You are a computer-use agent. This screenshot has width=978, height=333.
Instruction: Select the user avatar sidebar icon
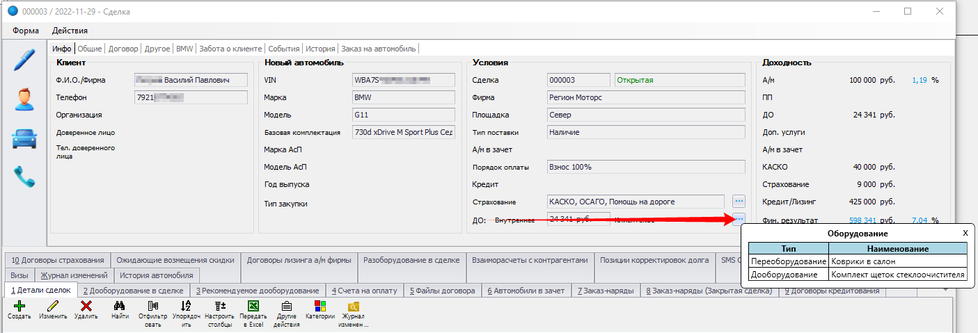click(x=24, y=99)
